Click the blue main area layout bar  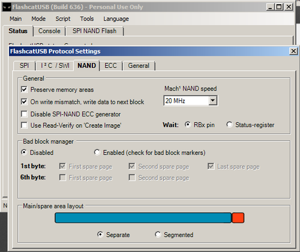click(x=143, y=218)
